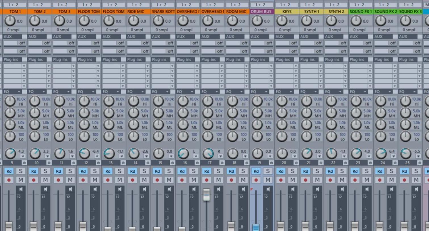Click the red record button on SYNTH 2
The image size is (429, 231).
click(330, 180)
